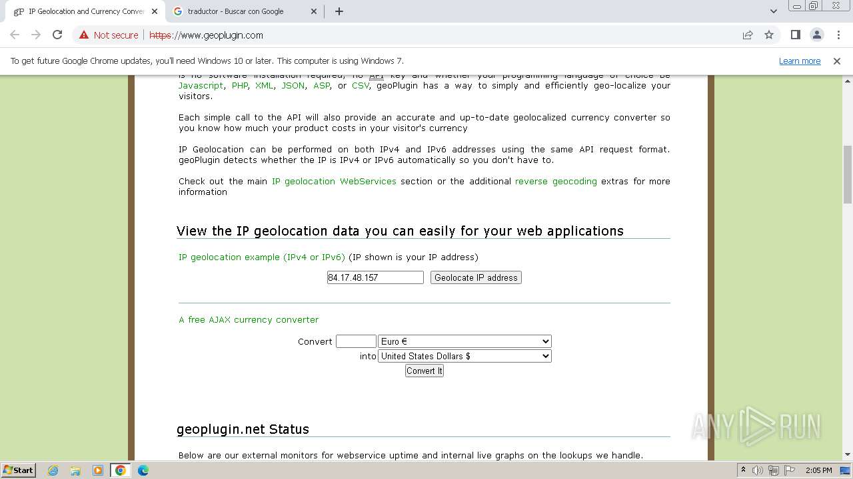The width and height of the screenshot is (853, 479).
Task: Click the 2:05 PM clock
Action: point(818,470)
